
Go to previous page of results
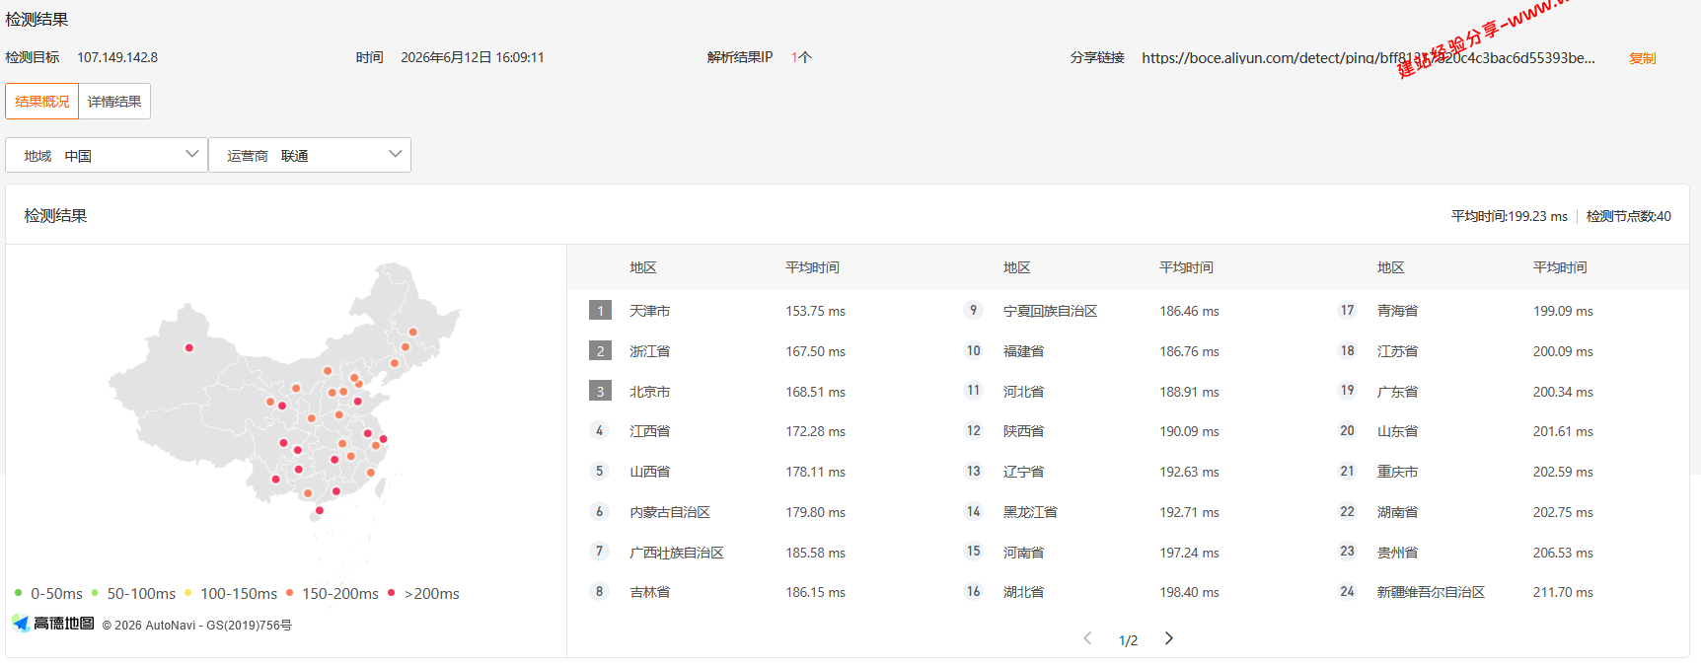click(x=1087, y=638)
